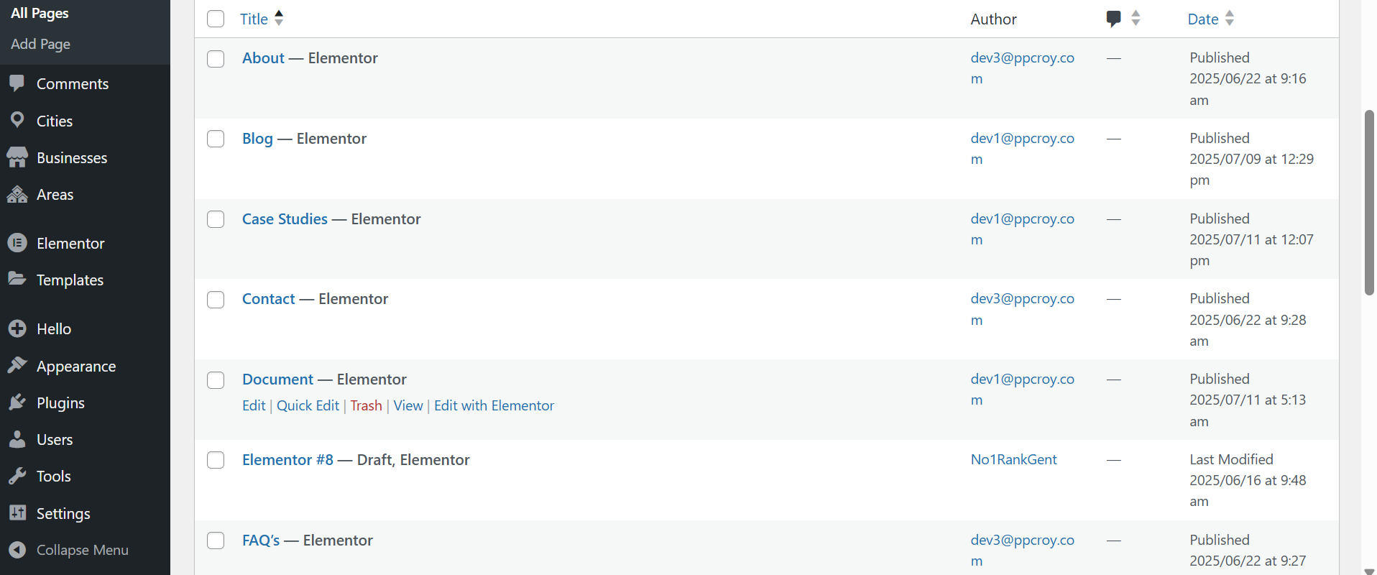Click the Plugins plug icon

pyautogui.click(x=17, y=402)
